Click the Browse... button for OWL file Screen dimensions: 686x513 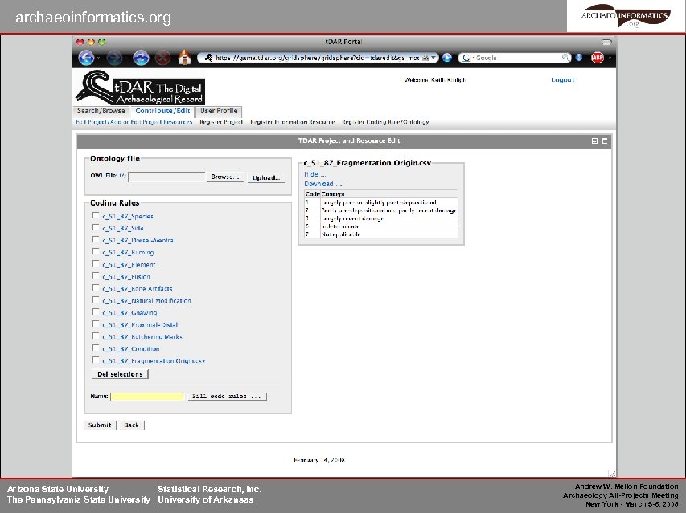tap(225, 177)
